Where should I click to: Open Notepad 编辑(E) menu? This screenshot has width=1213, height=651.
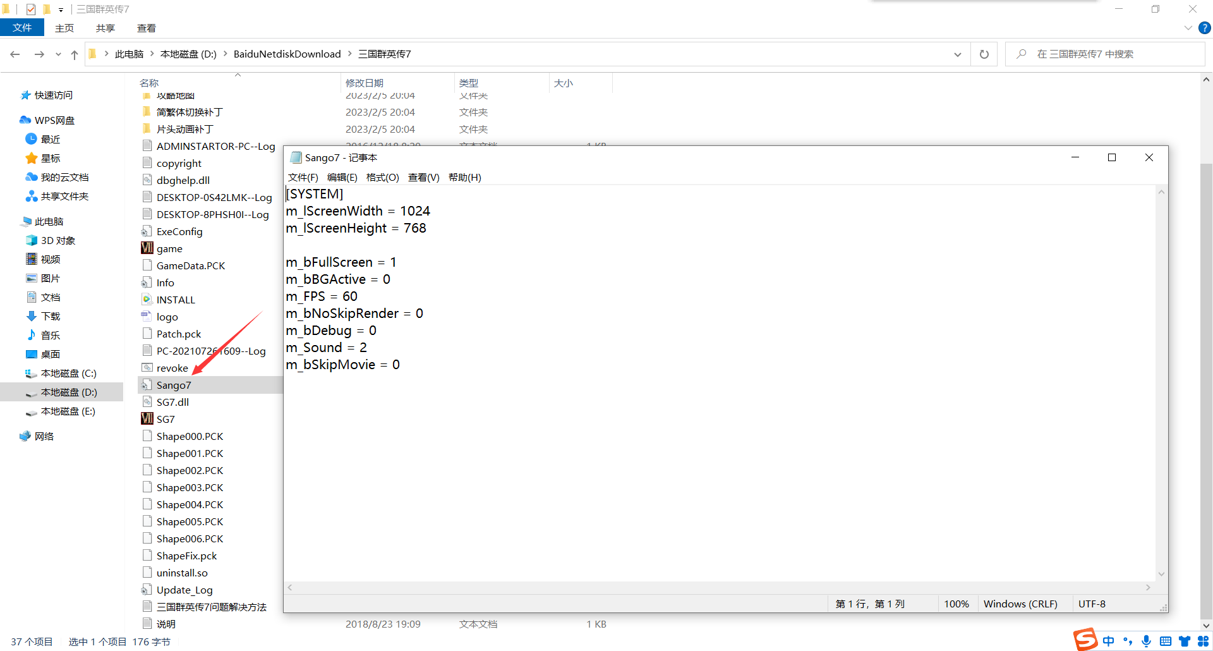(342, 178)
